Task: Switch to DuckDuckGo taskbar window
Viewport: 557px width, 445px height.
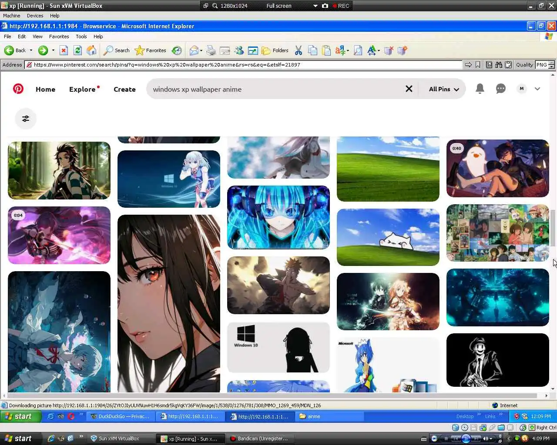Action: pyautogui.click(x=120, y=416)
